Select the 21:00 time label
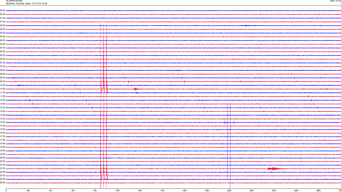Image resolution: width=341 pixels, height=192 pixels. (x=2, y=165)
